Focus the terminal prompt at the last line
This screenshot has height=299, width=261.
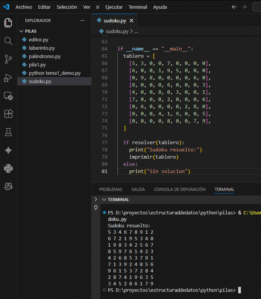pyautogui.click(x=239, y=290)
